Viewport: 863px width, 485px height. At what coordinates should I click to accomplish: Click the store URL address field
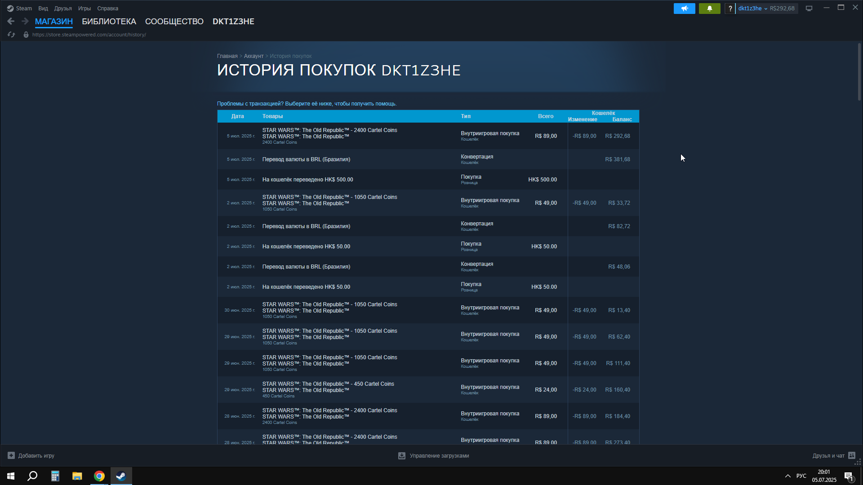point(89,35)
